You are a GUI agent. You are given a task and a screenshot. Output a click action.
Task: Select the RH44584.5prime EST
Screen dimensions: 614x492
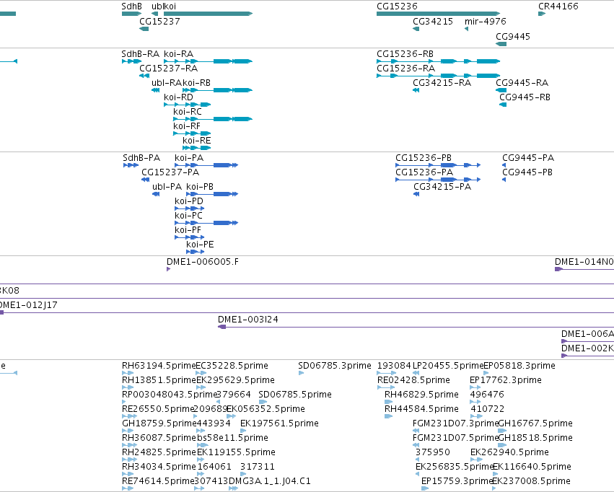pos(388,416)
